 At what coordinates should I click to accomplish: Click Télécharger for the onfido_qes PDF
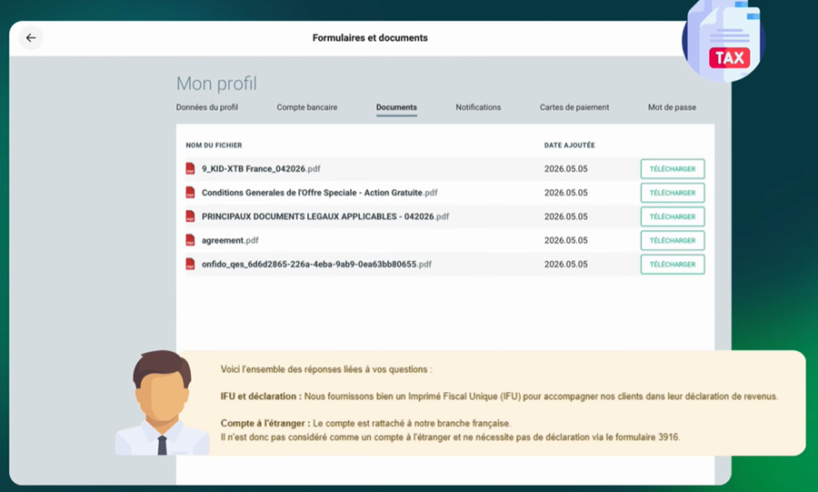tap(673, 264)
